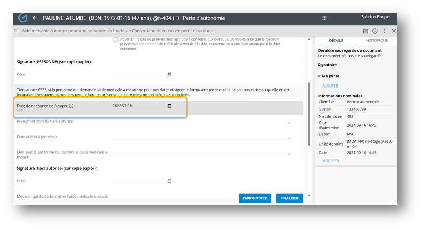Click the document preview eye icon
423x230 pixels.
click(365, 31)
